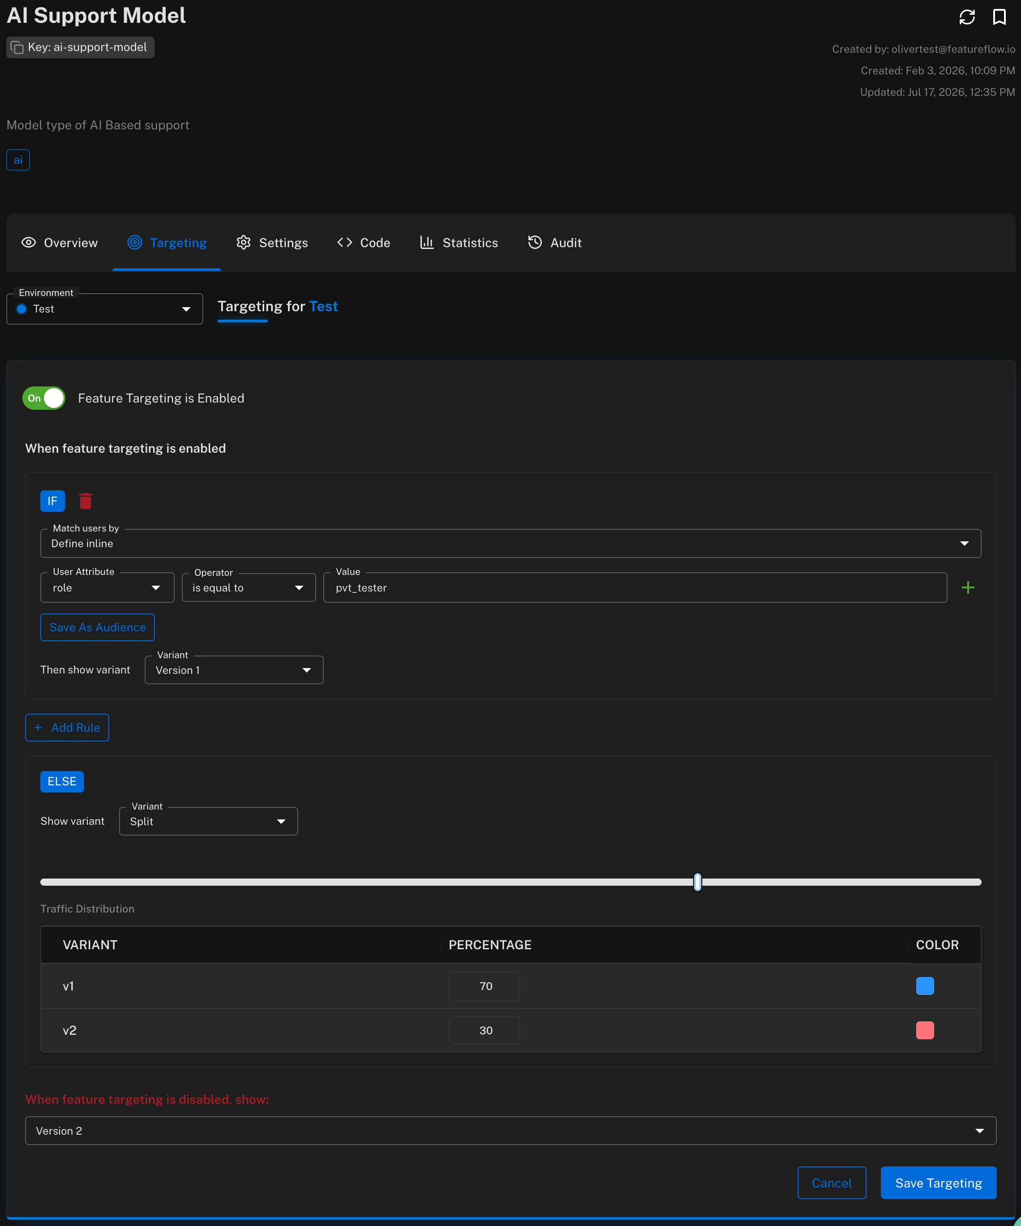Select the Targeting tab
1021x1226 pixels.
(x=167, y=243)
